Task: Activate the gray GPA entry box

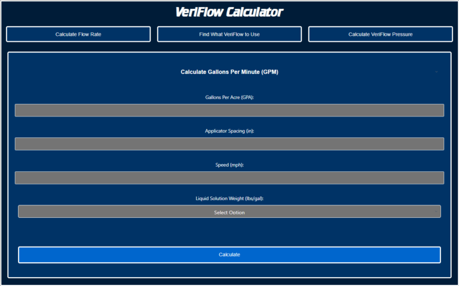Action: click(229, 110)
